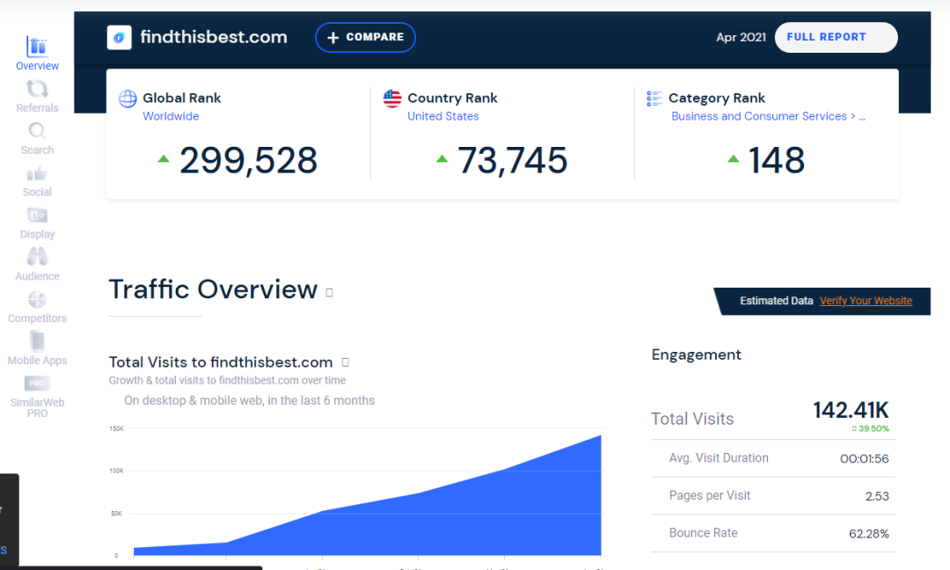Open the Display advertising icon
Screen dimensions: 950x570
pos(37,216)
